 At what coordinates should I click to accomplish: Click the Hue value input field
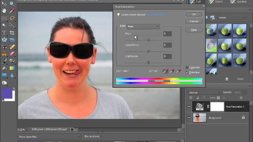[x=167, y=34]
